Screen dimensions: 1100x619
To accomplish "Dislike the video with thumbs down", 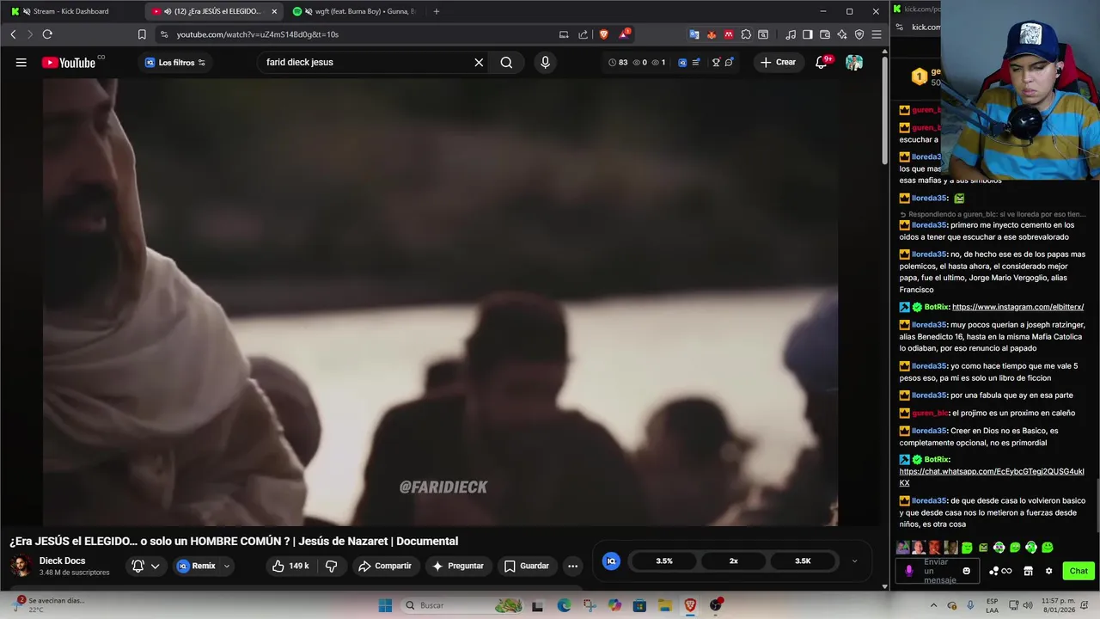I will click(331, 566).
